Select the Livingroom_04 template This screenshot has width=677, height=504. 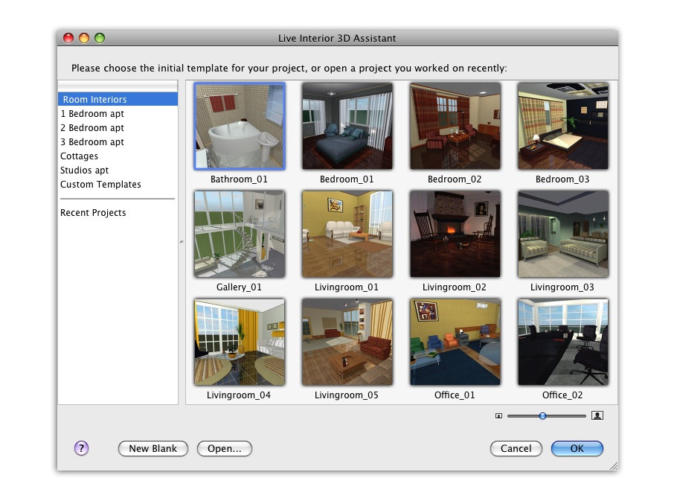coord(239,342)
